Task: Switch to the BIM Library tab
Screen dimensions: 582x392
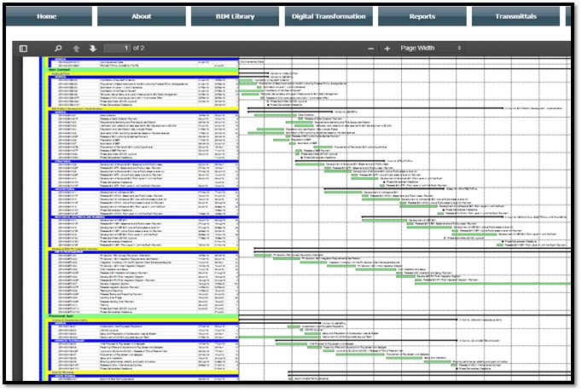Action: (235, 16)
